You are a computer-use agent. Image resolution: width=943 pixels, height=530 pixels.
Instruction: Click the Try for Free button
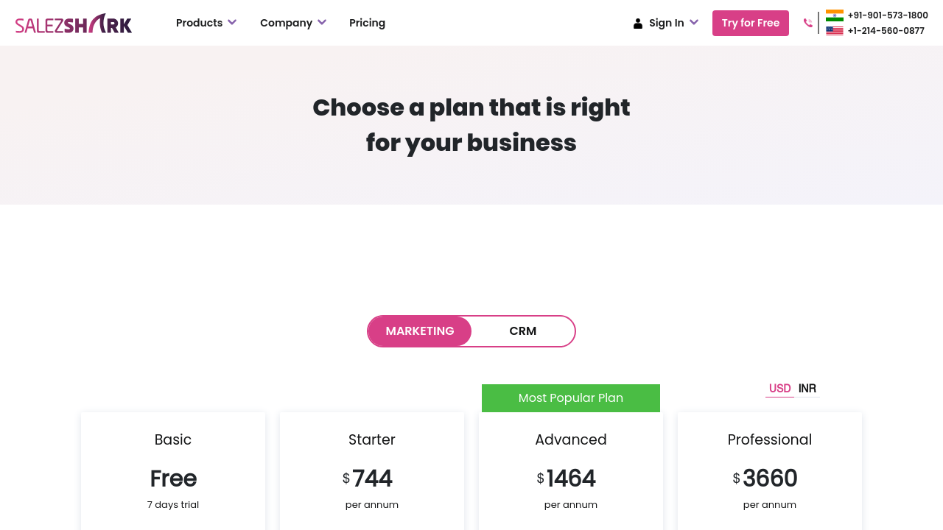(751, 23)
